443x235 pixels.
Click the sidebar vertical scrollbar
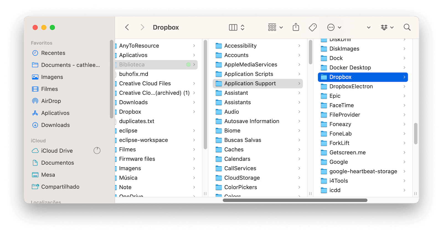click(112, 79)
